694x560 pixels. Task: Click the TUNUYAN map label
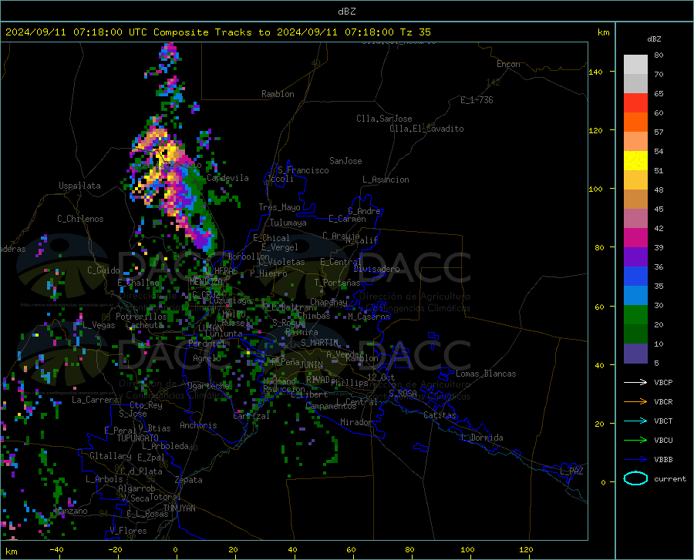(179, 508)
